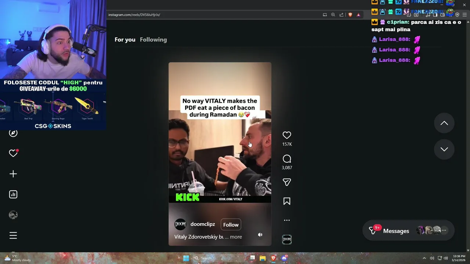The width and height of the screenshot is (470, 264).
Task: Click the Vitaly Zdorovetskiy caption text
Action: (x=199, y=237)
